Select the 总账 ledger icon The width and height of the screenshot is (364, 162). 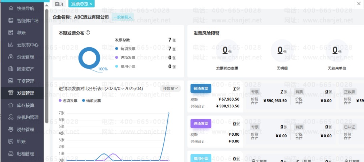tap(11, 33)
